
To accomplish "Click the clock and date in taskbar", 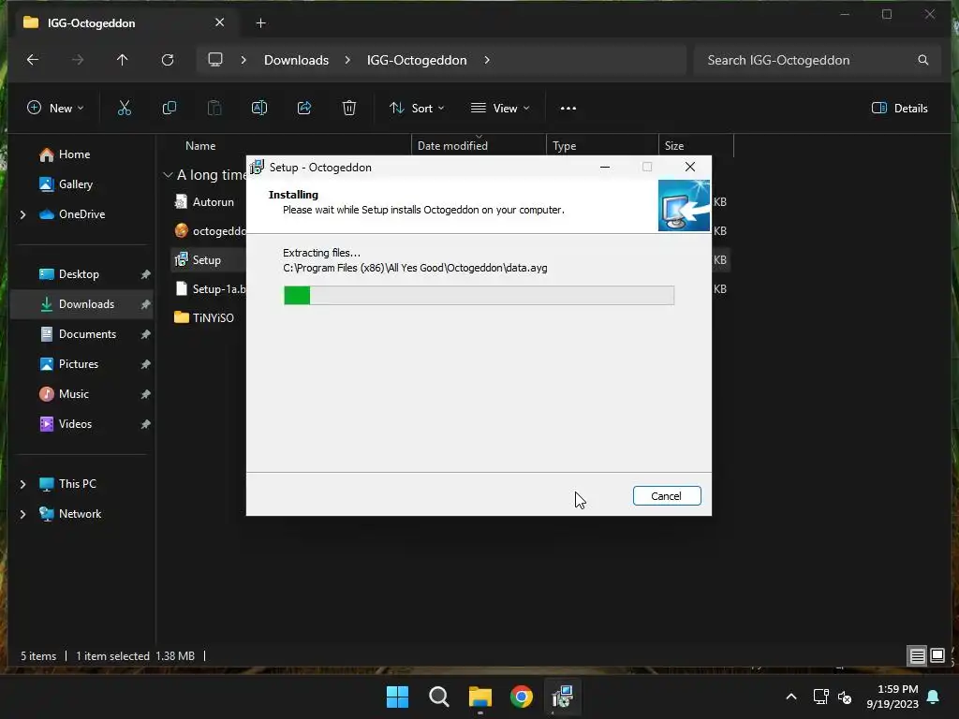I will [893, 697].
